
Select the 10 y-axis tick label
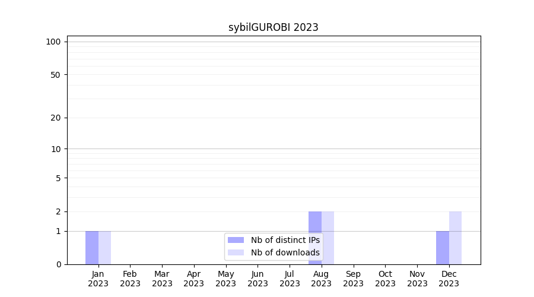tap(56, 149)
